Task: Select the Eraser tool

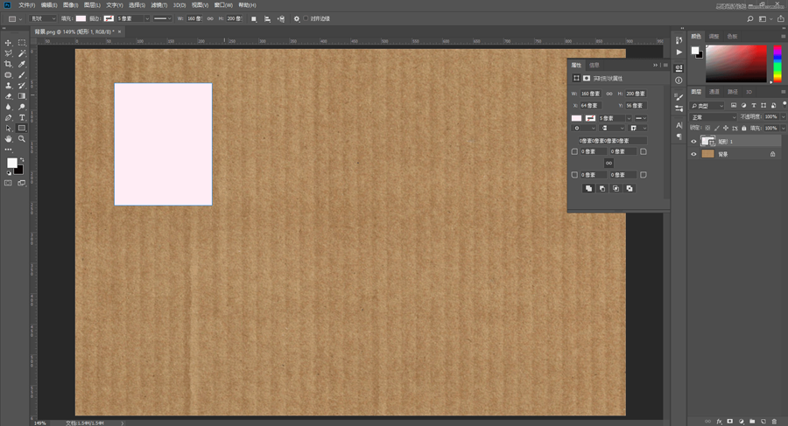Action: pyautogui.click(x=8, y=96)
